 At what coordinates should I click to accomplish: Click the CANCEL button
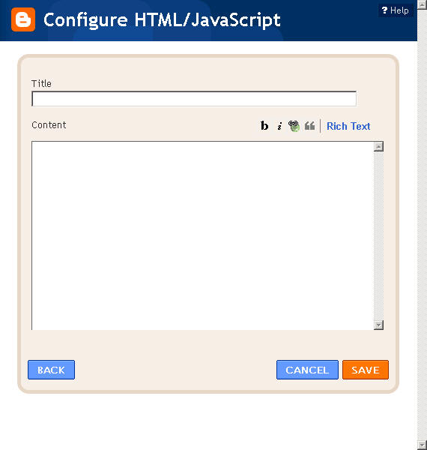[x=307, y=370]
